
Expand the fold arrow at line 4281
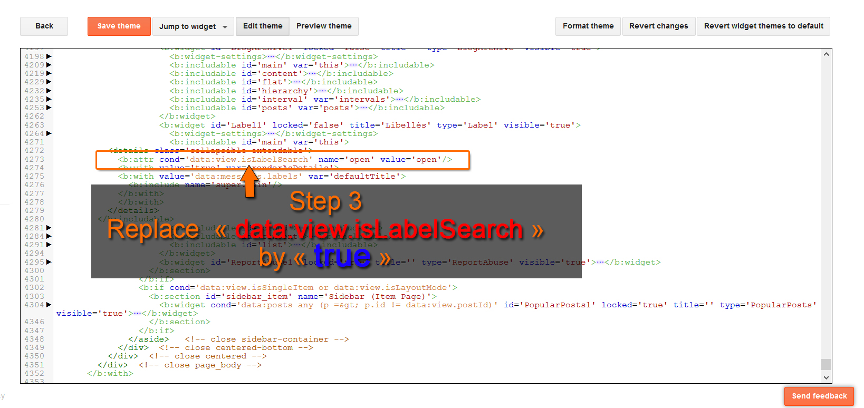[49, 228]
